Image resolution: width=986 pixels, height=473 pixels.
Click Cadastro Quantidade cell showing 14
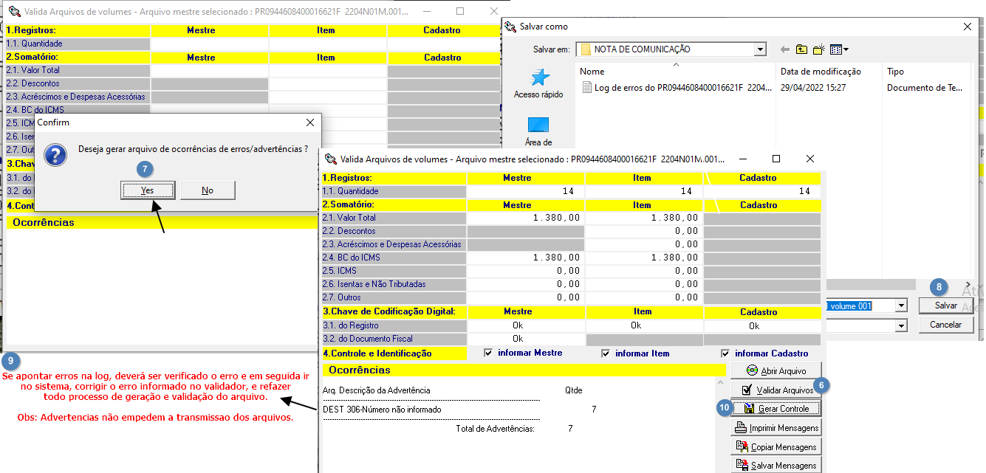pyautogui.click(x=762, y=191)
